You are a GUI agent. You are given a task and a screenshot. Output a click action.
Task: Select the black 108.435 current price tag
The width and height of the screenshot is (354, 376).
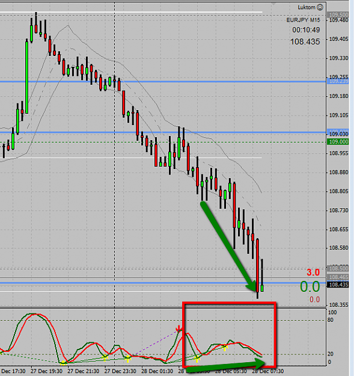338,285
